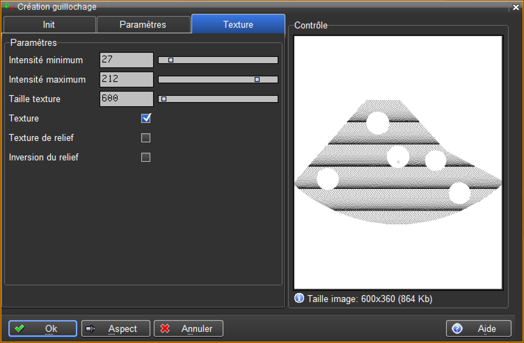Screen dimensions: 524x343
Task: Click the Intensité maximum value field
Action: pyautogui.click(x=127, y=79)
